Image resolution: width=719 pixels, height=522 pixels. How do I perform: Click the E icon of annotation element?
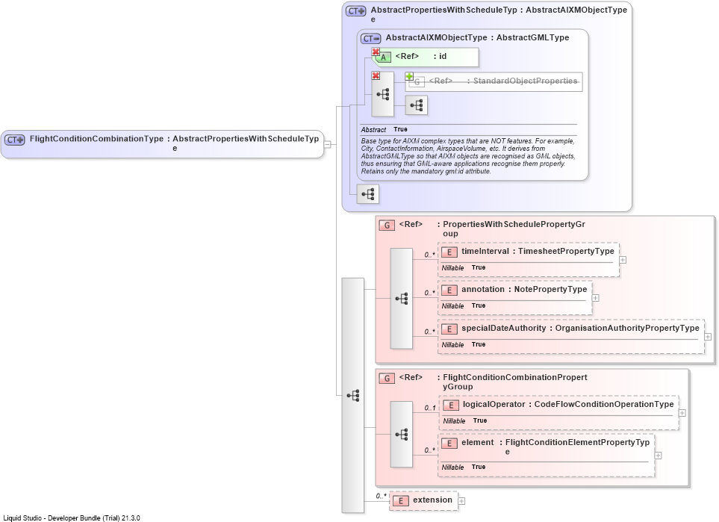(449, 290)
